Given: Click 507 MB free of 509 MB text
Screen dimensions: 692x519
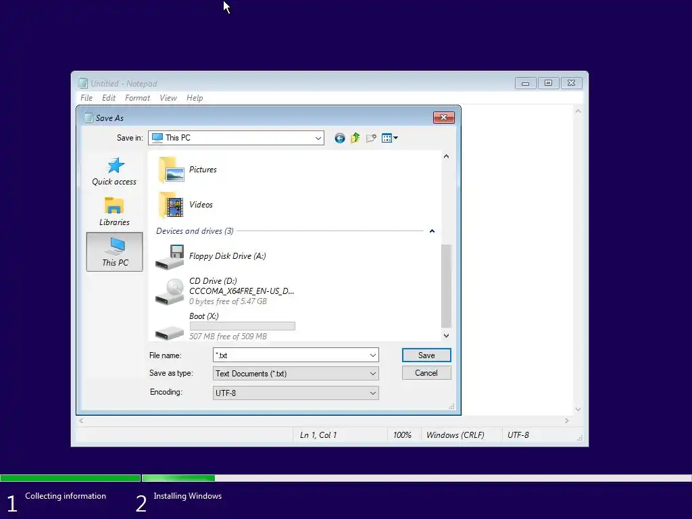Looking at the screenshot, I should point(228,337).
